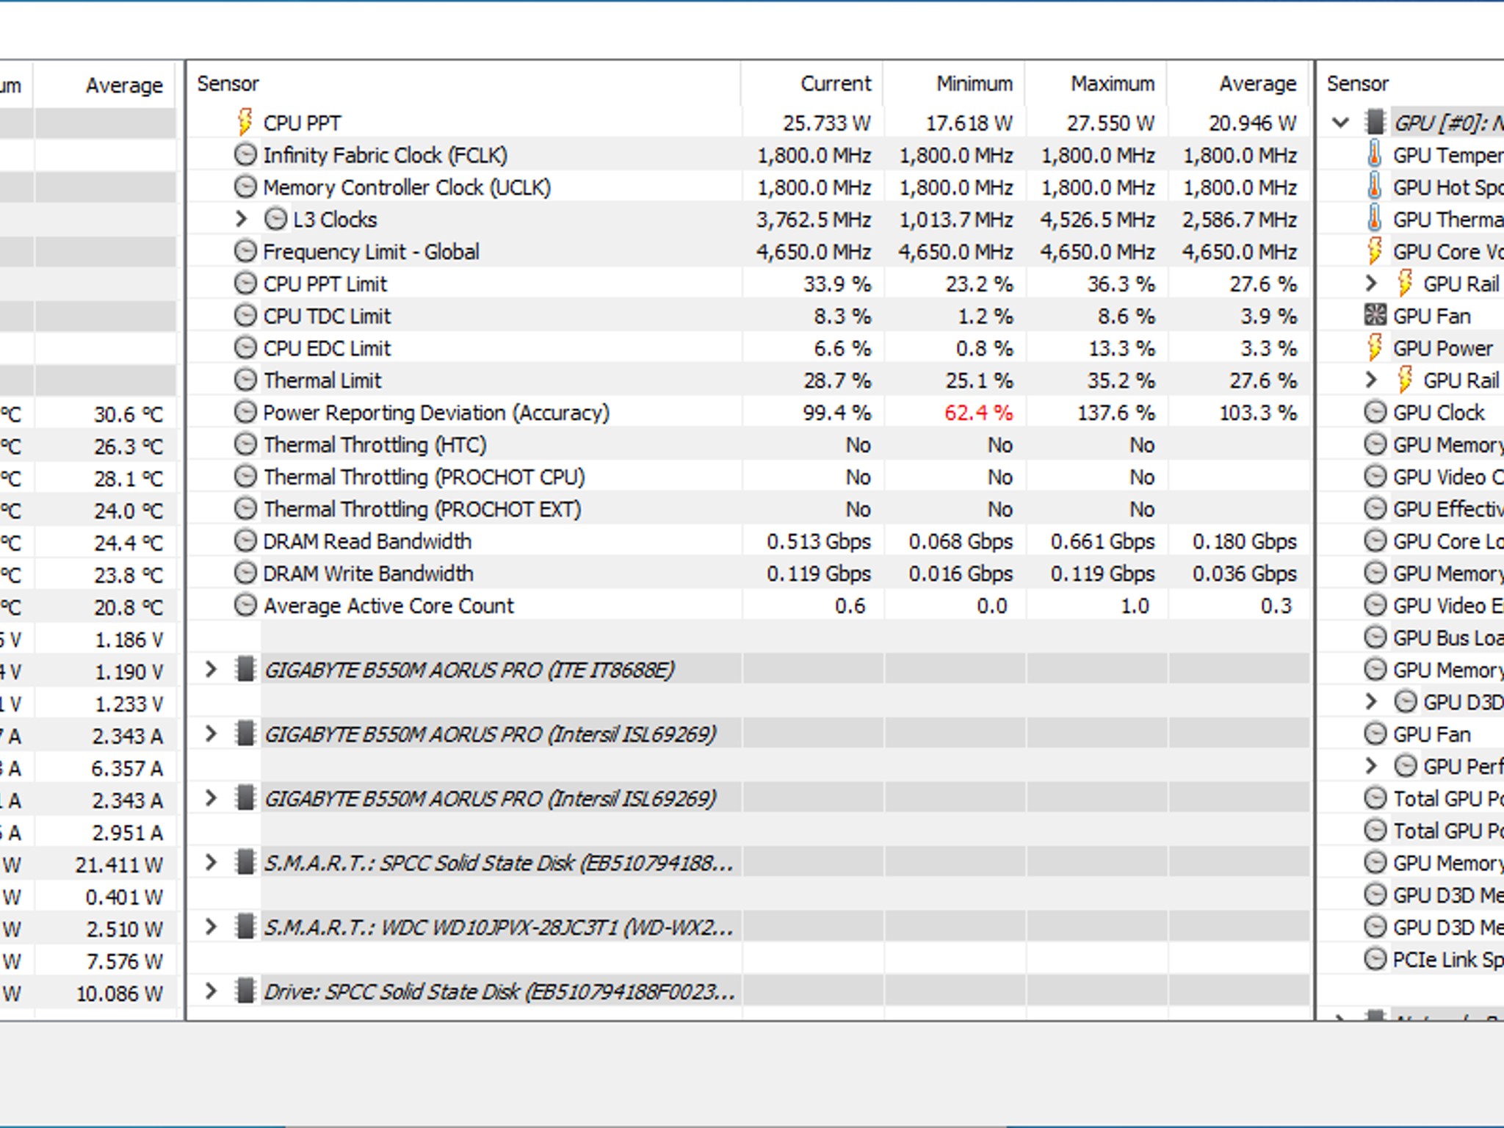Select the left panel 10.086 W average
1504x1128 pixels.
pyautogui.click(x=119, y=994)
